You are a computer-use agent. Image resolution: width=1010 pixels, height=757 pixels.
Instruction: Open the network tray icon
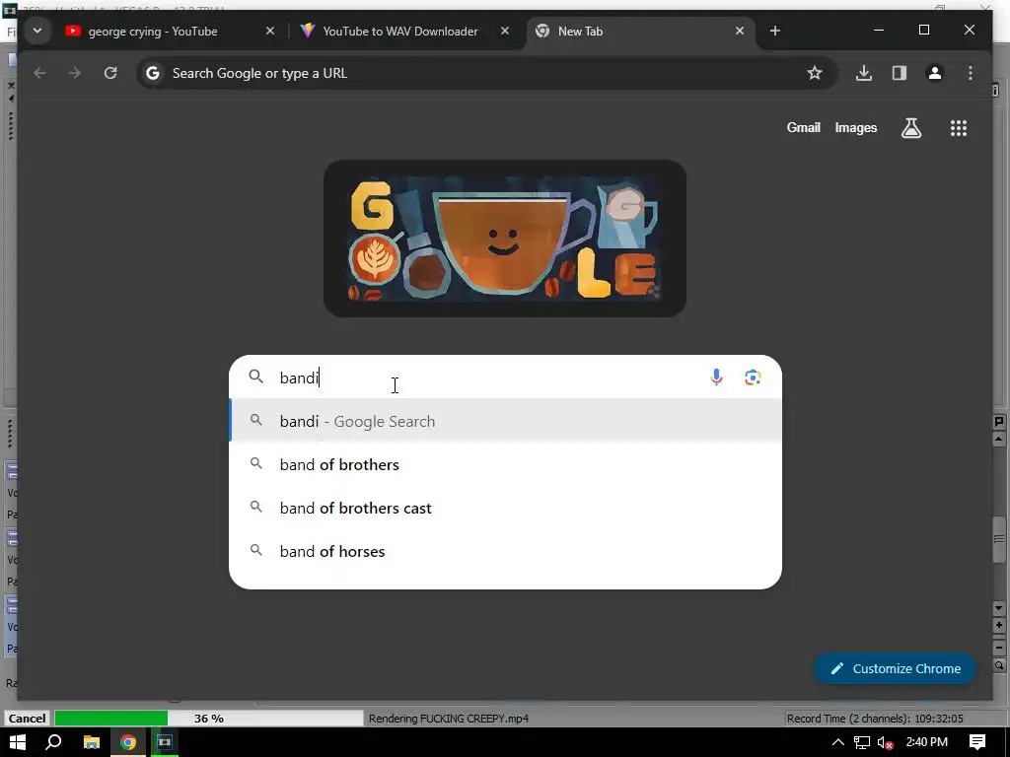point(862,742)
